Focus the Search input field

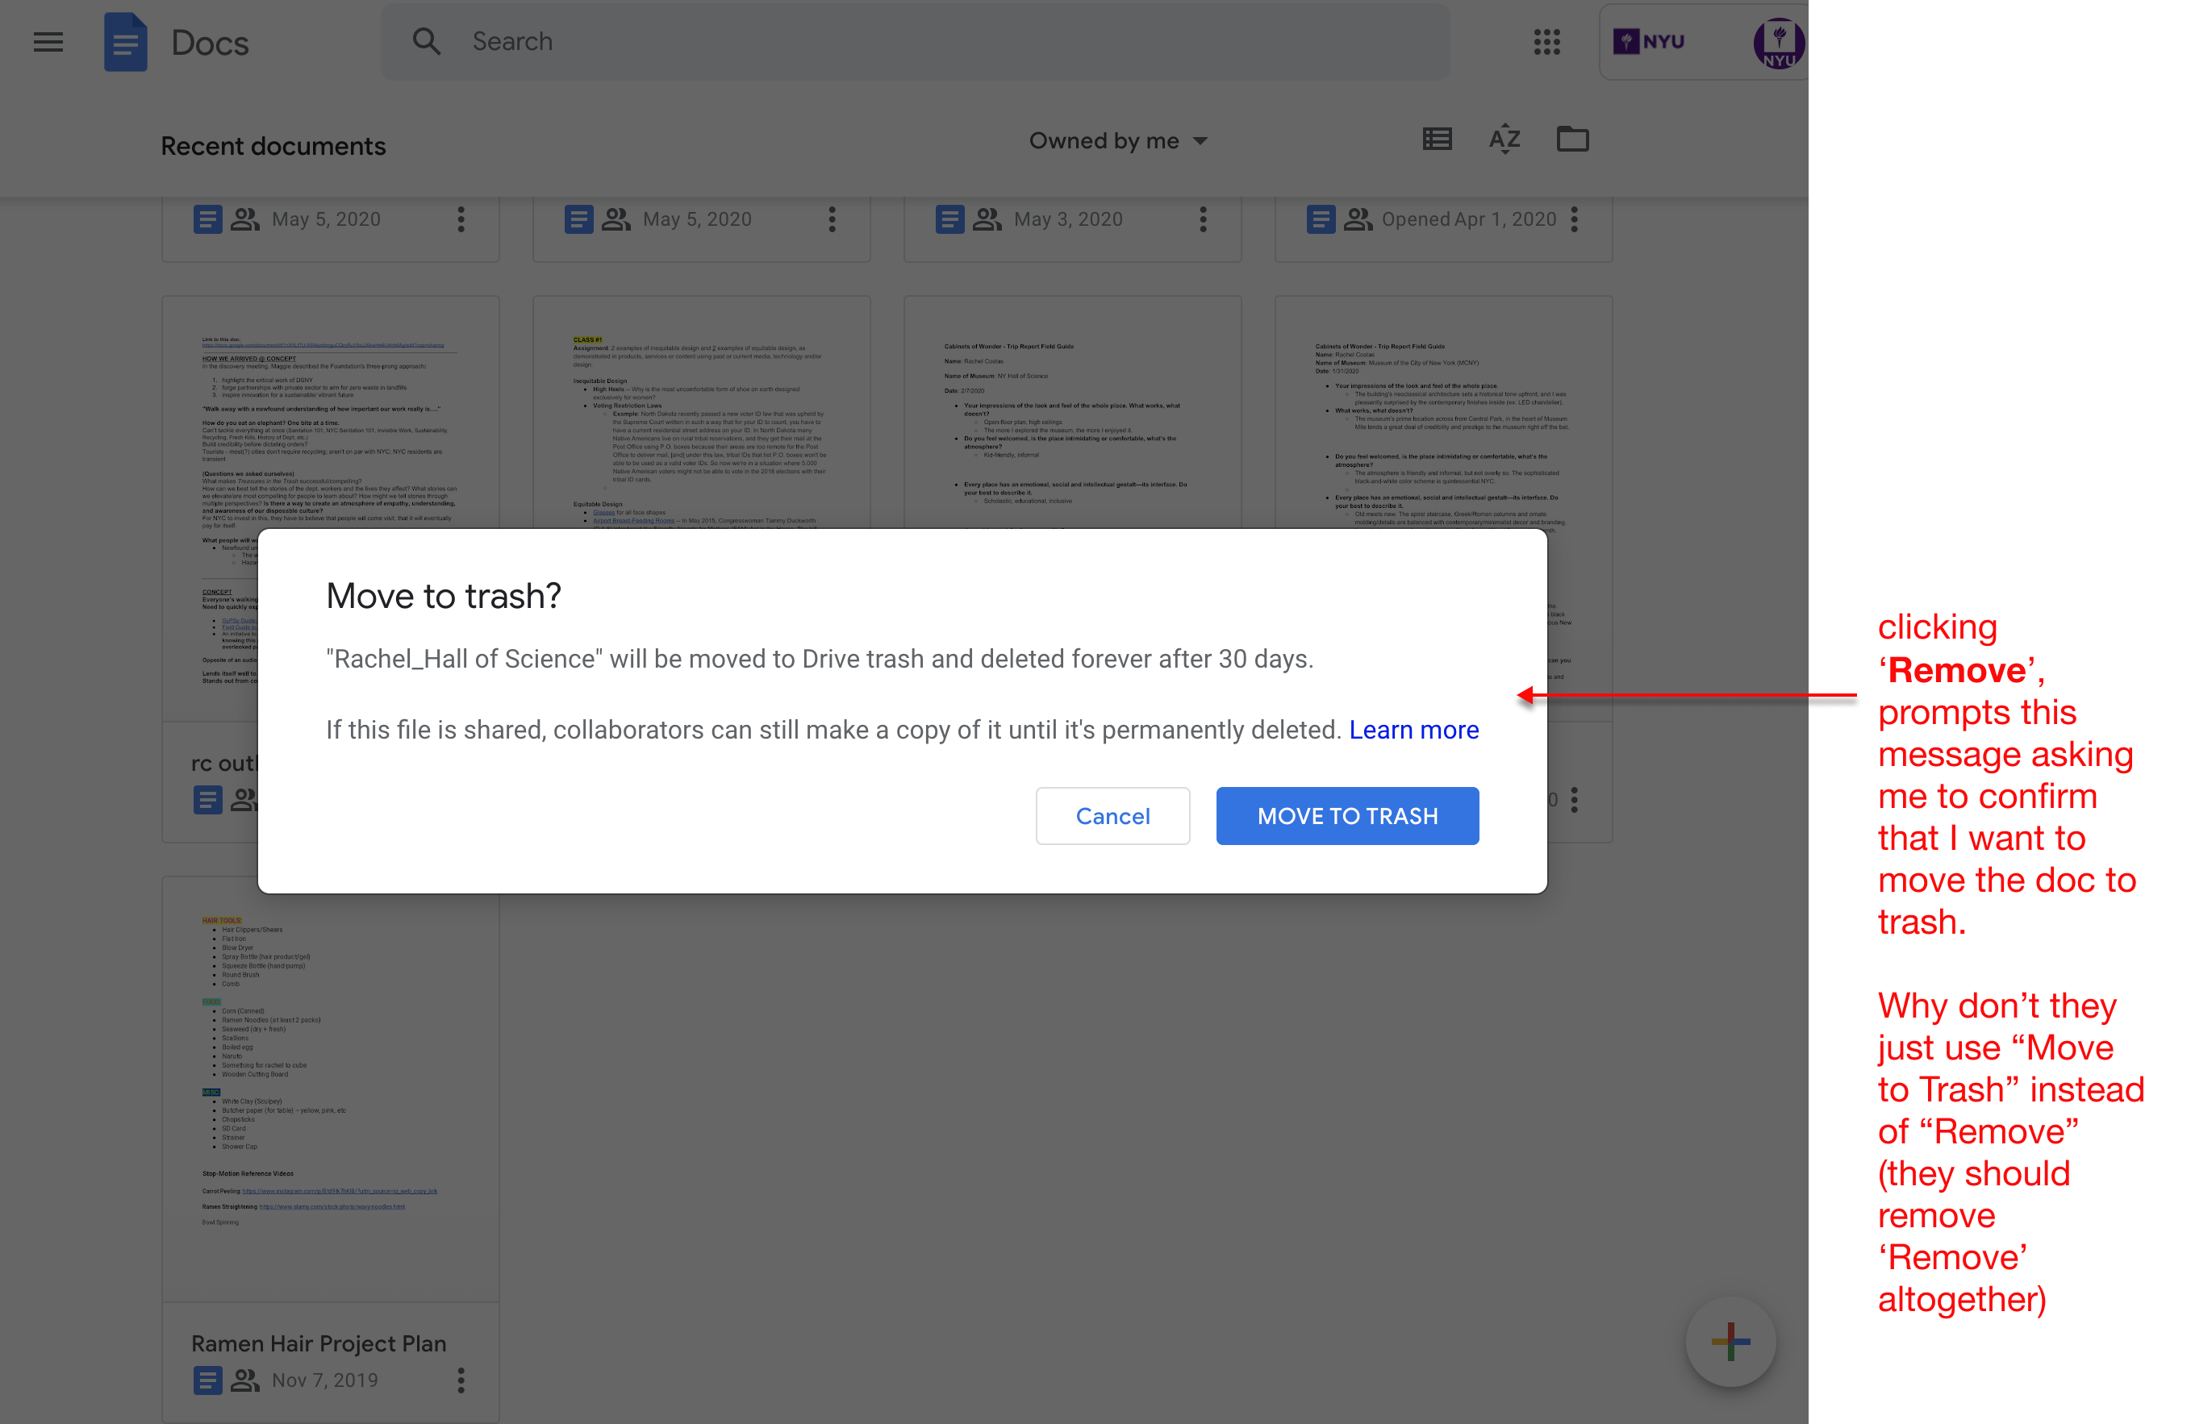915,41
